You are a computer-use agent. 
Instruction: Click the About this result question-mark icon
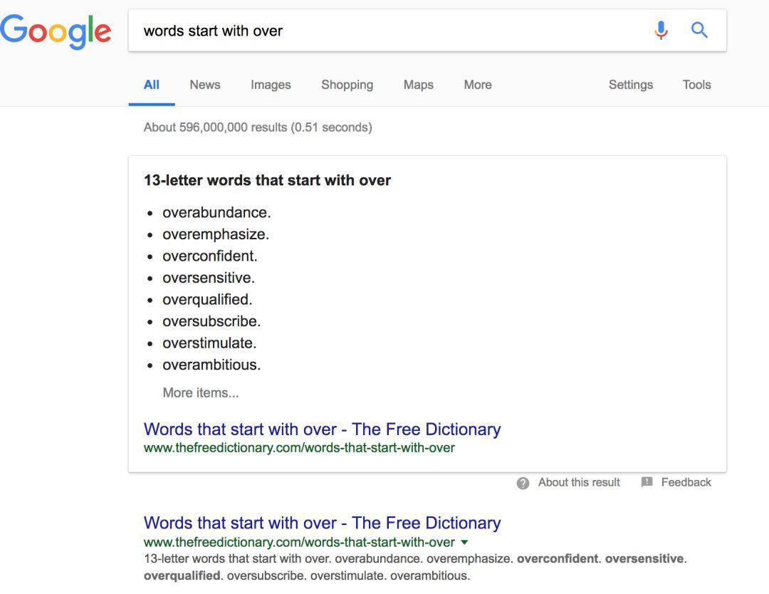pyautogui.click(x=523, y=483)
